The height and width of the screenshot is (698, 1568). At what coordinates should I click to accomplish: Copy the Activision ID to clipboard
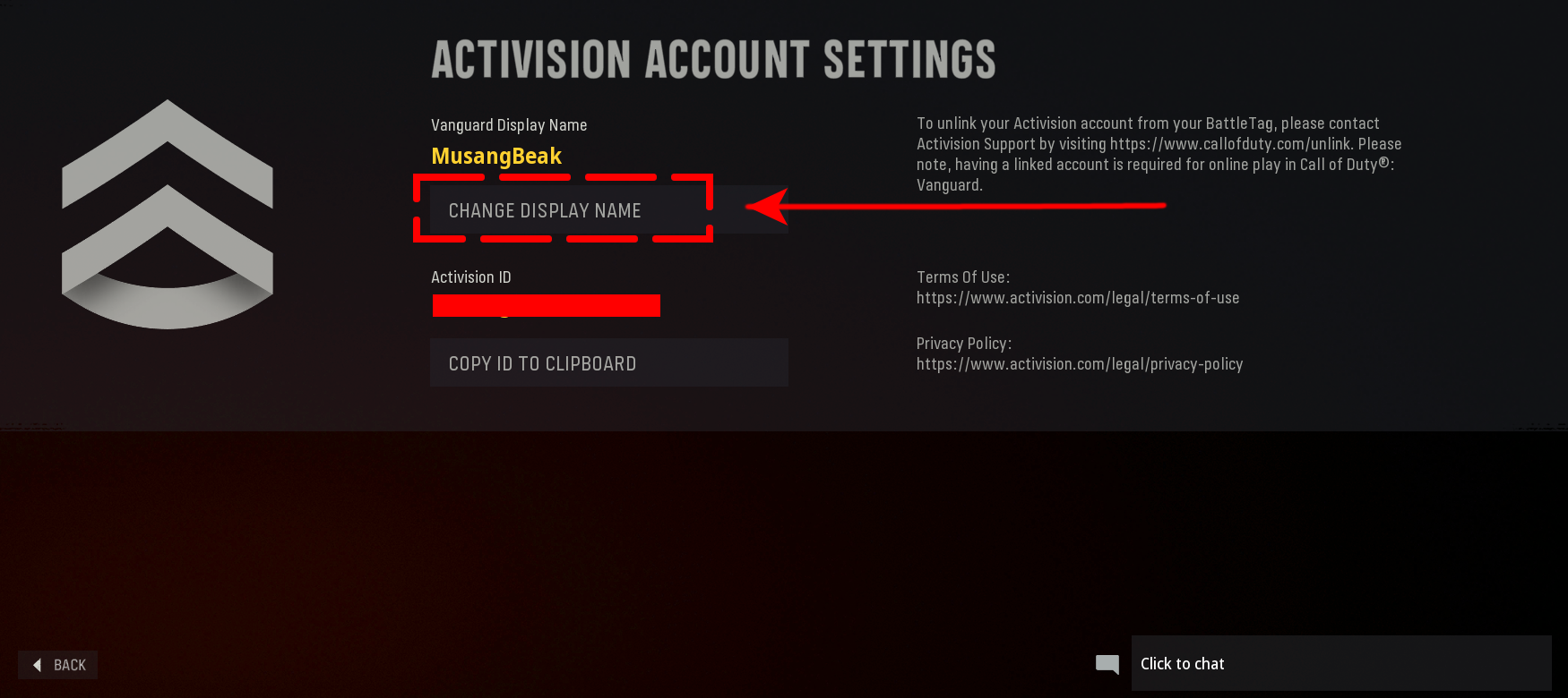[x=609, y=362]
